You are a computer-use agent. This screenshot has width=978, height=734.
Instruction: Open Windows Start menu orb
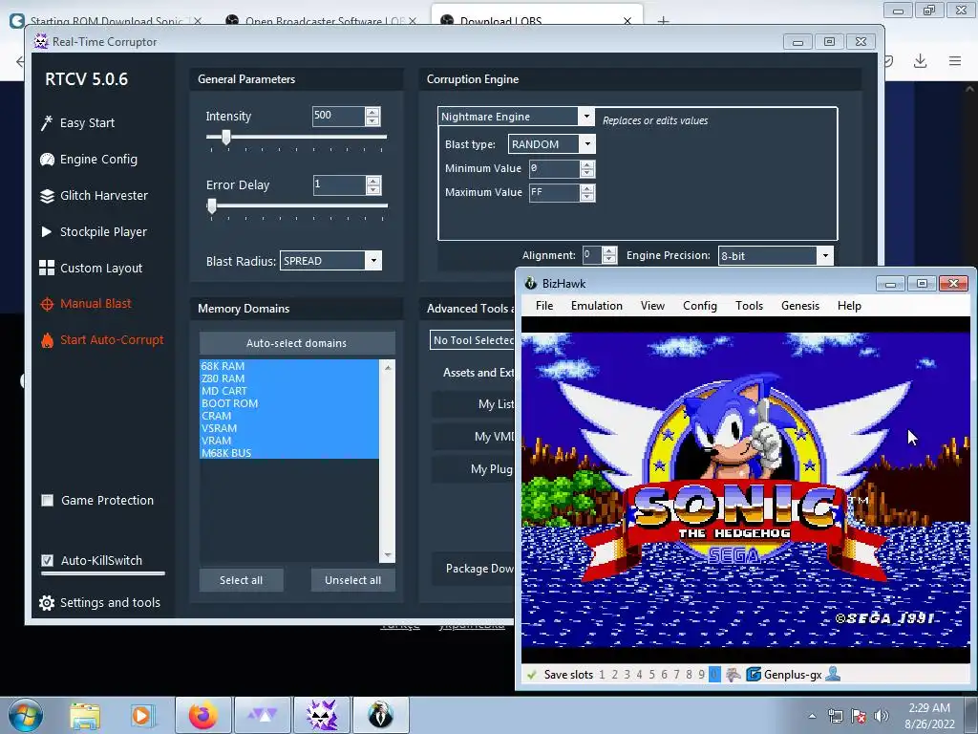pyautogui.click(x=26, y=715)
